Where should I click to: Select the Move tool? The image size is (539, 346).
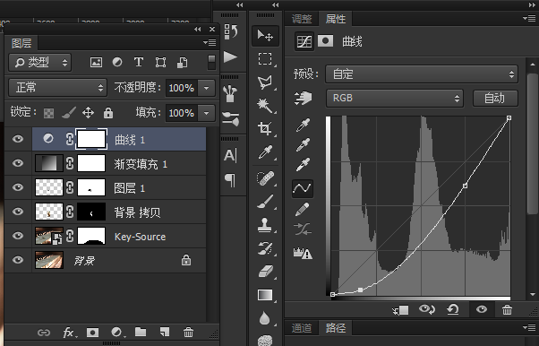point(265,36)
